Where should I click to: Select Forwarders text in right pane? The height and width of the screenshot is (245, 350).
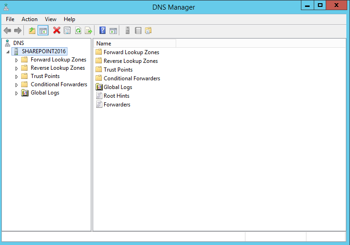pyautogui.click(x=117, y=105)
